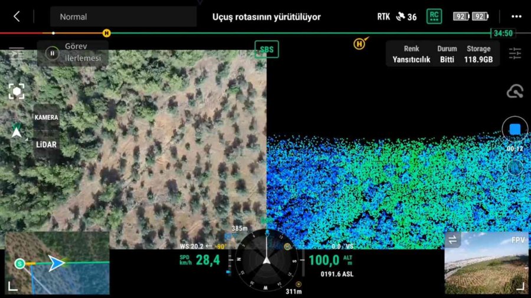Toggle the SBS side-by-side view
Image resolution: width=531 pixels, height=298 pixels.
coord(267,49)
